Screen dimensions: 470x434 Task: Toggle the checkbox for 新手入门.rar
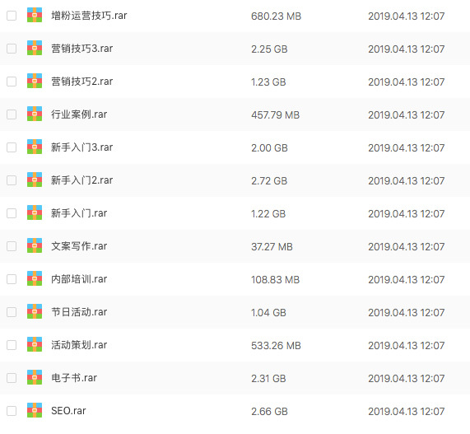pos(12,213)
